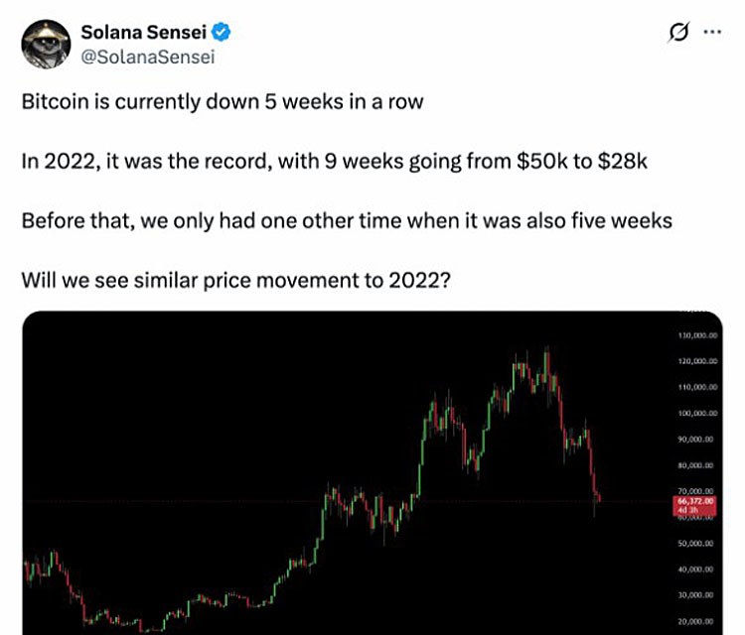Open Solana Sensei's profile avatar

click(46, 44)
